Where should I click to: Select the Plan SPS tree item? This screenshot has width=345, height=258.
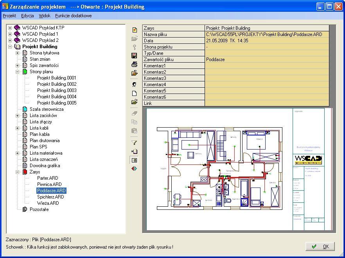pos(38,147)
